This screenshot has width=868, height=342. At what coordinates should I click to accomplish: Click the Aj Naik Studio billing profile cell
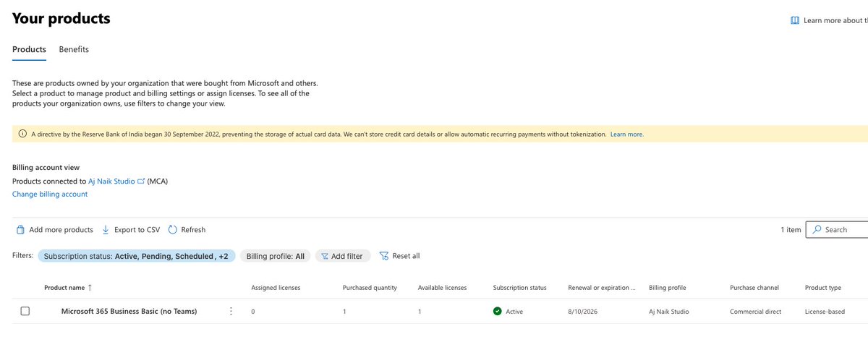tap(669, 312)
